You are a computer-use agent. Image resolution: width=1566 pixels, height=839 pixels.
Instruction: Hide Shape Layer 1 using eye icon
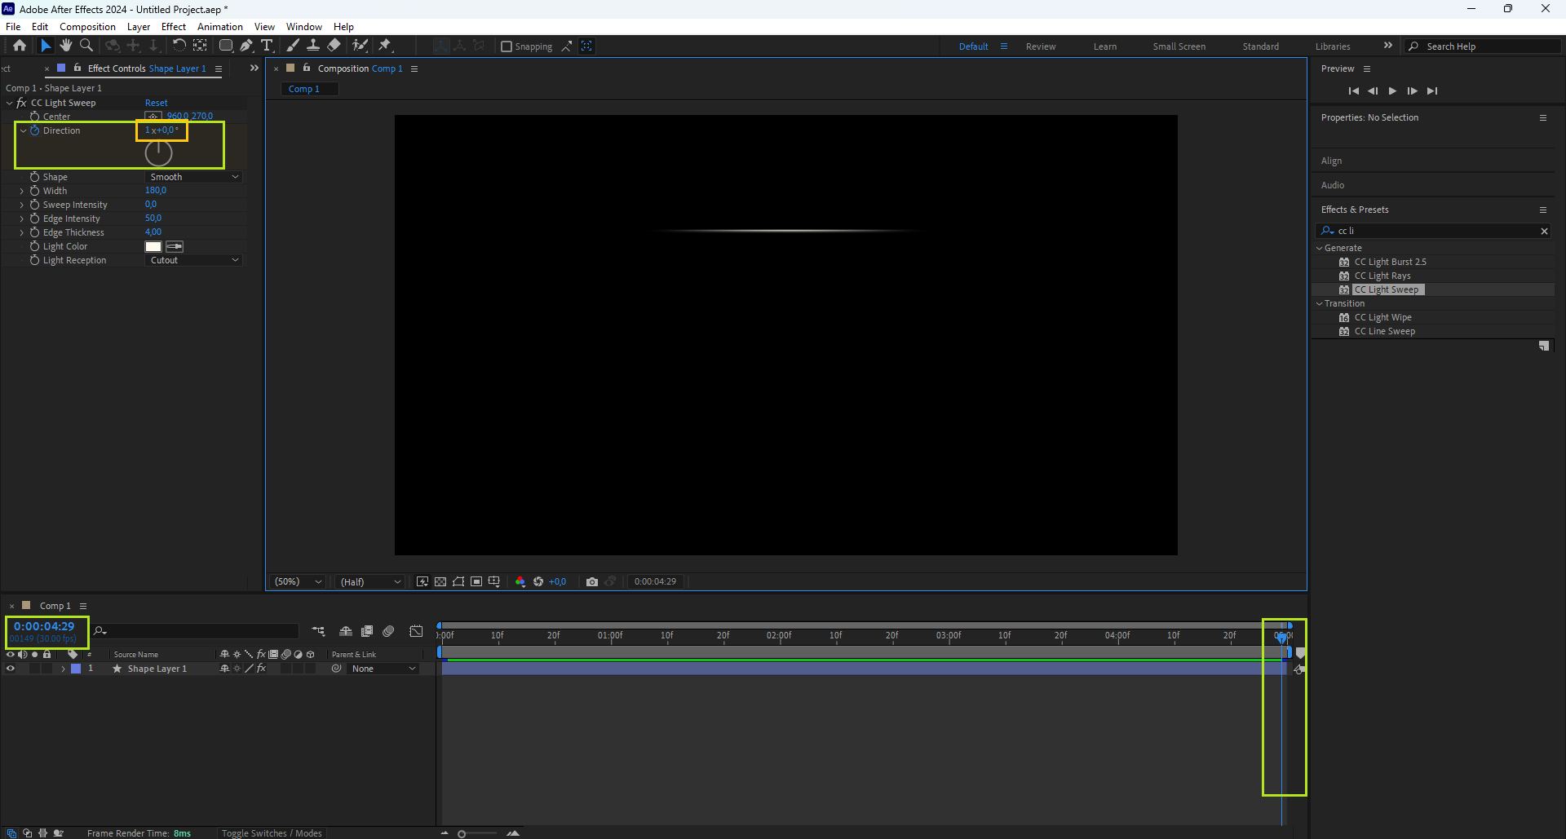[11, 669]
